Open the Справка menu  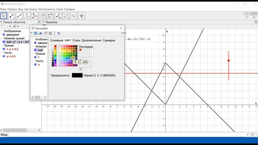coord(69,9)
